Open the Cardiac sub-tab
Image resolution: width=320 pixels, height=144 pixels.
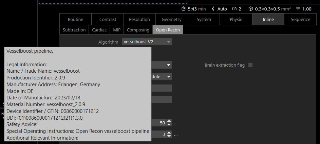[99, 30]
